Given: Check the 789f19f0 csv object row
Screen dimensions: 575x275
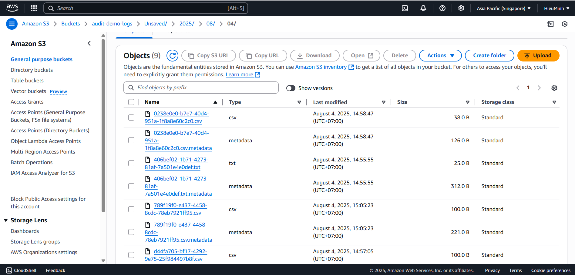Looking at the screenshot, I should pos(131,209).
